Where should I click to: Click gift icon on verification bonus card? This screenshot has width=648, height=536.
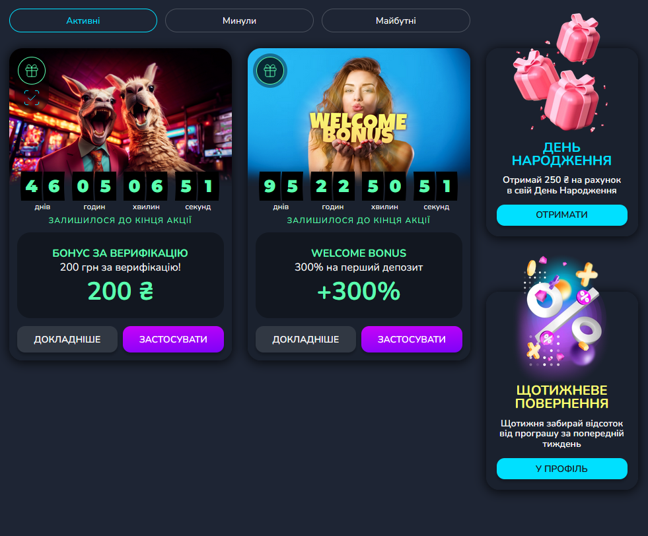click(32, 71)
